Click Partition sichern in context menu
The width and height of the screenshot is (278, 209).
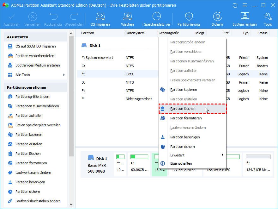coord(192,147)
